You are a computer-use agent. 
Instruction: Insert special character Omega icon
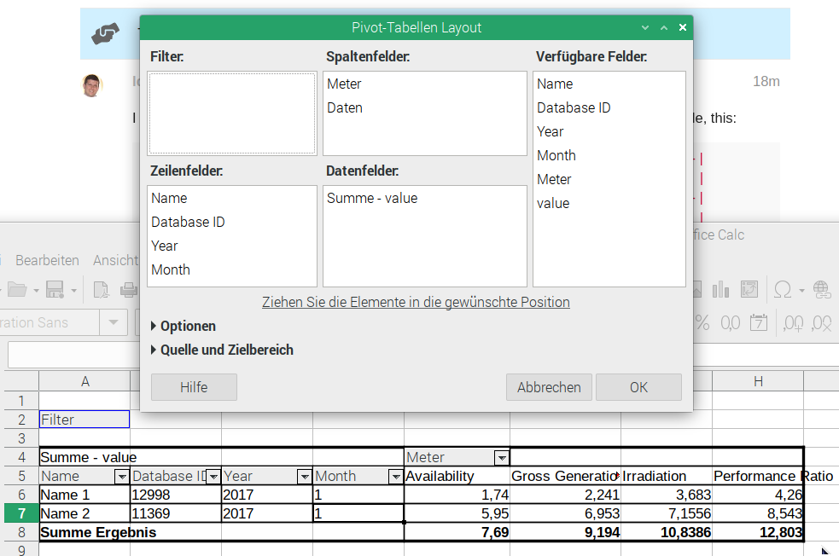click(x=783, y=290)
